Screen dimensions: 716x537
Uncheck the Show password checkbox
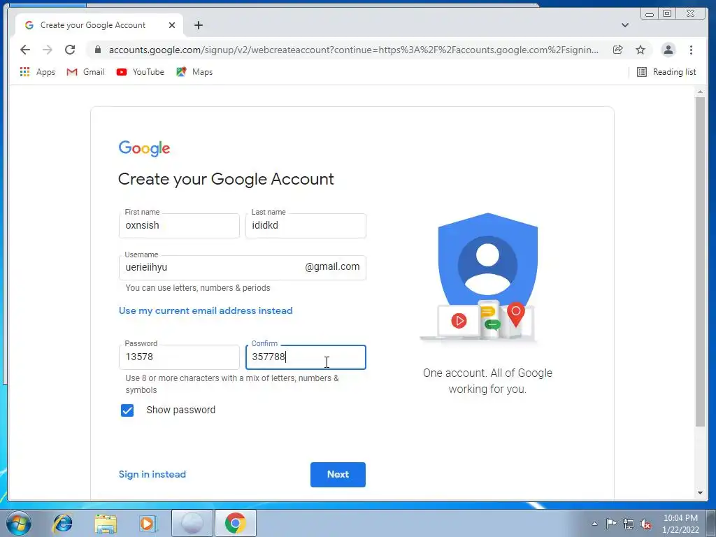coord(127,410)
